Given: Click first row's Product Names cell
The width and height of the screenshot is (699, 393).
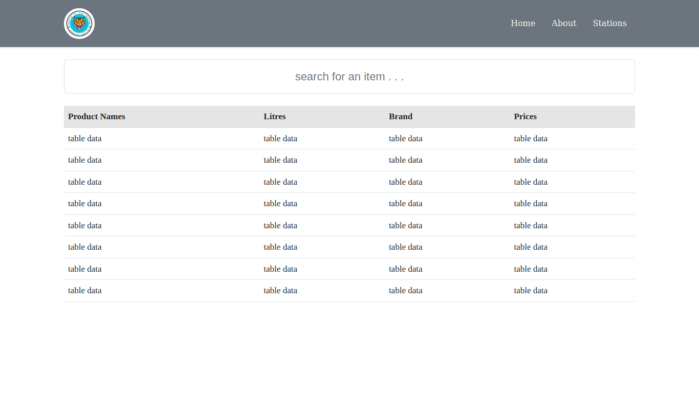Looking at the screenshot, I should (x=85, y=139).
